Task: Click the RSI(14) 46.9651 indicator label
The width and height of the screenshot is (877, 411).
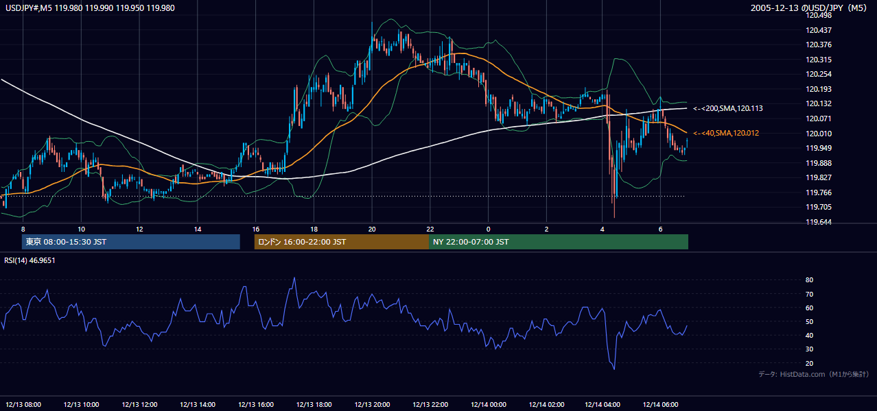Action: [x=30, y=260]
